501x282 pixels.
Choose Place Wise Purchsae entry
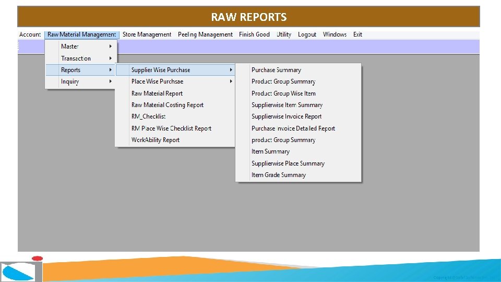[175, 81]
